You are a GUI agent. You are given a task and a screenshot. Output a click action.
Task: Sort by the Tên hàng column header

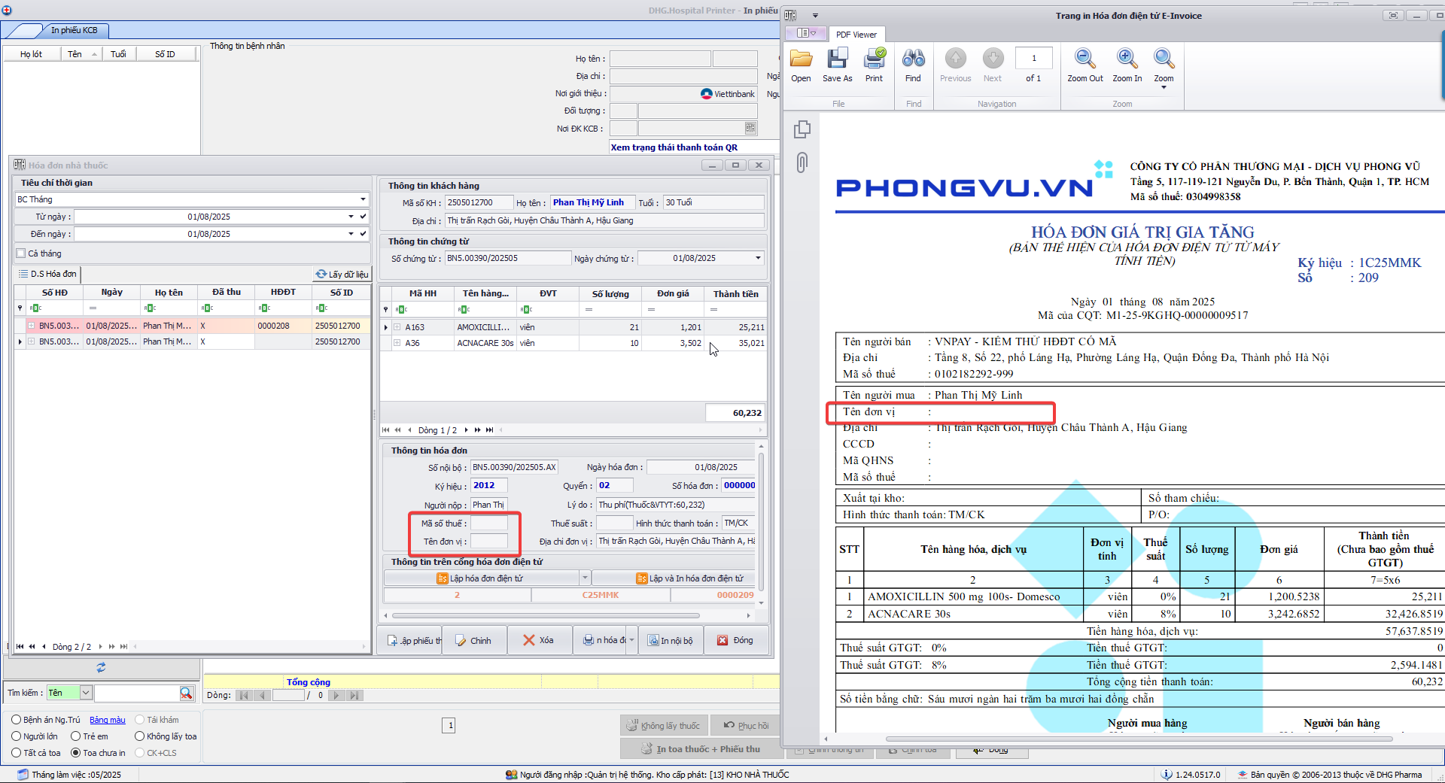tap(485, 294)
